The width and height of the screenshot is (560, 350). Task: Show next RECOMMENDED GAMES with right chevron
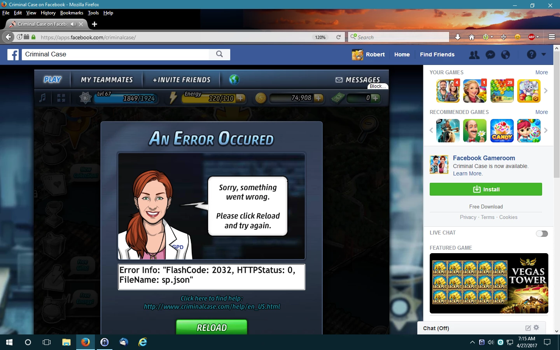546,130
